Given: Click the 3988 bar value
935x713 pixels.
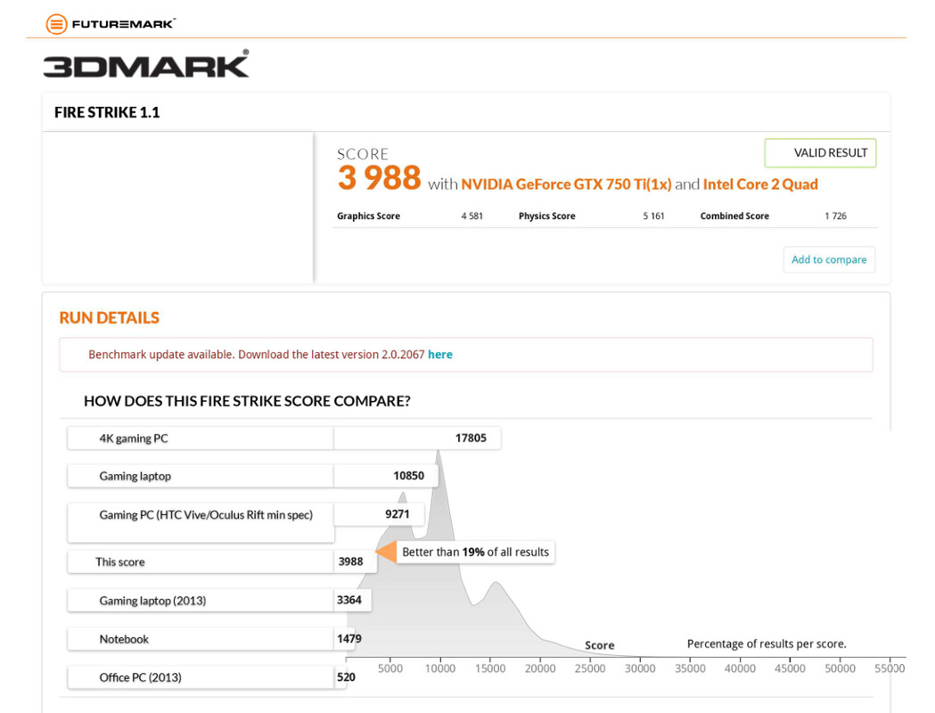Looking at the screenshot, I should 350,561.
